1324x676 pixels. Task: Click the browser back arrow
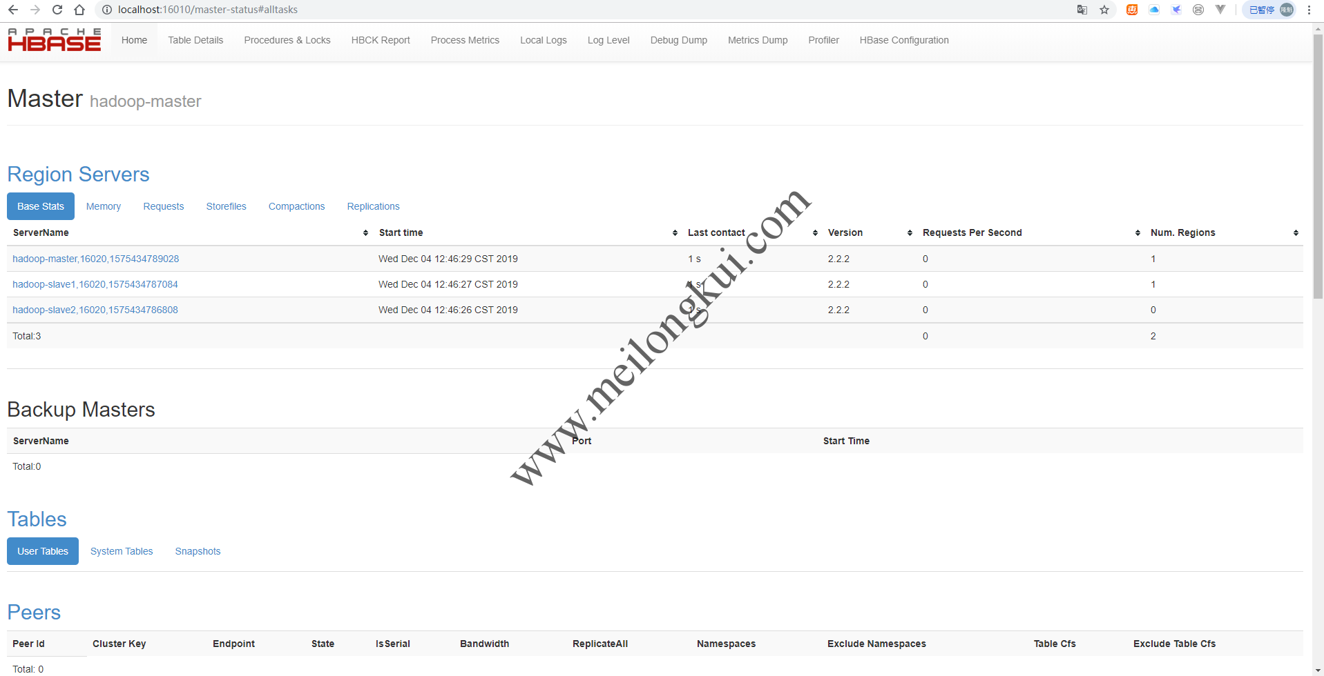[13, 10]
